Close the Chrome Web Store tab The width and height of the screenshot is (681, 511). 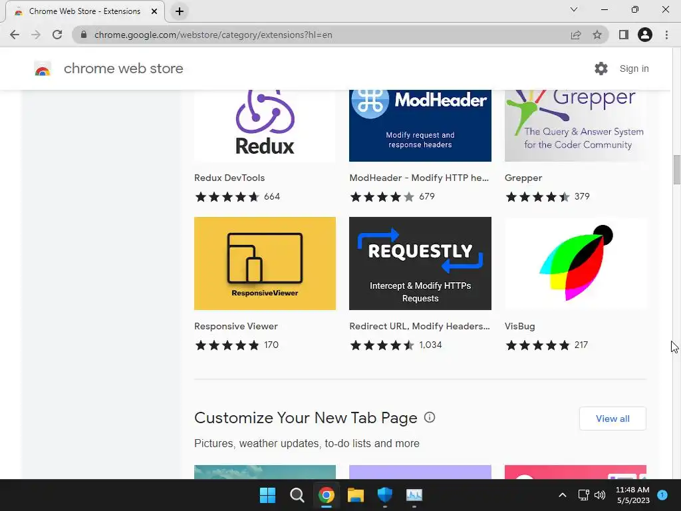click(154, 11)
